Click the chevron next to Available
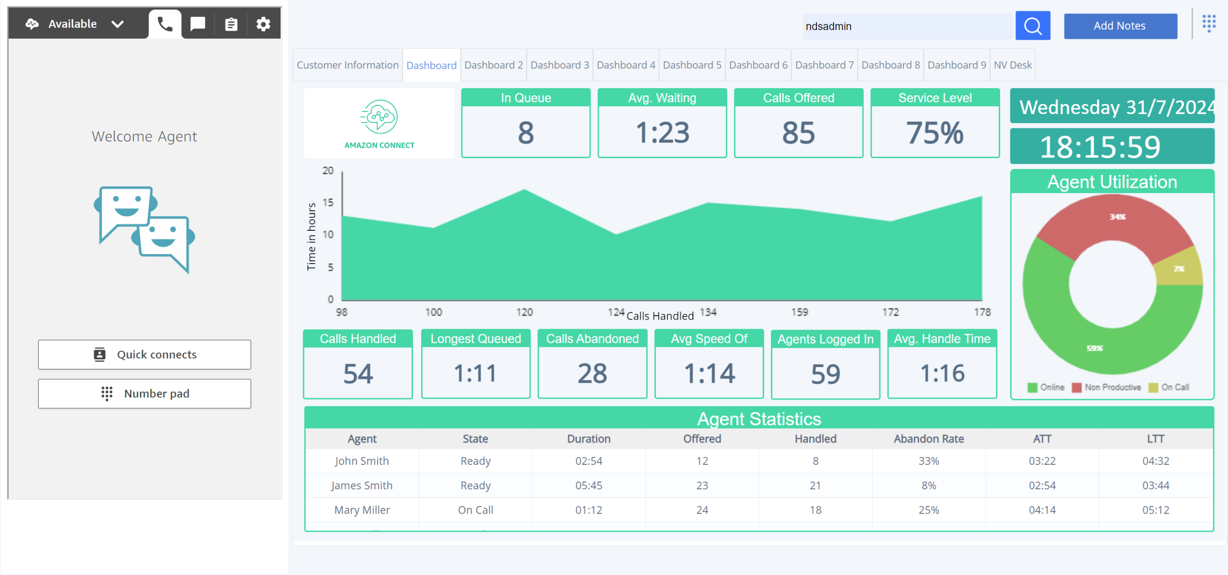Viewport: 1228px width, 575px height. pos(118,24)
